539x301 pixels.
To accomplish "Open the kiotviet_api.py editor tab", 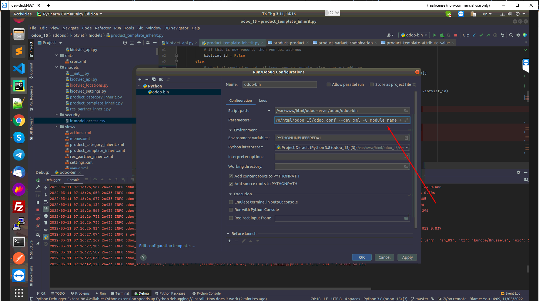I will 179,43.
